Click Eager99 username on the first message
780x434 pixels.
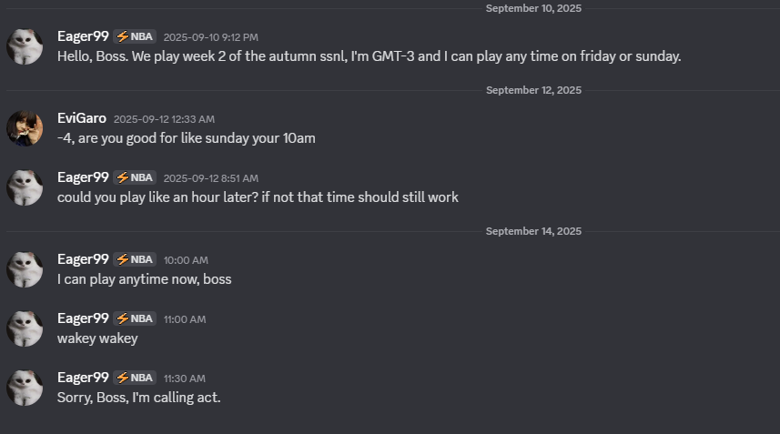click(x=83, y=36)
